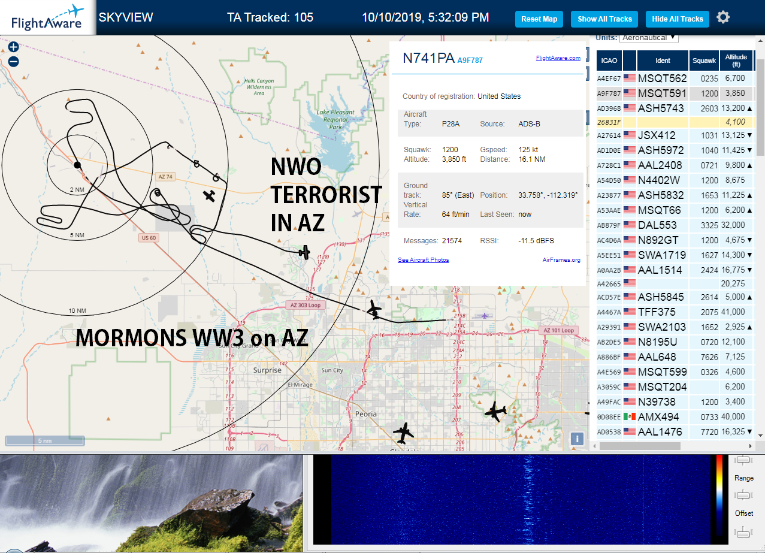Image resolution: width=765 pixels, height=553 pixels.
Task: Open settings with the gear icon
Action: click(x=723, y=17)
